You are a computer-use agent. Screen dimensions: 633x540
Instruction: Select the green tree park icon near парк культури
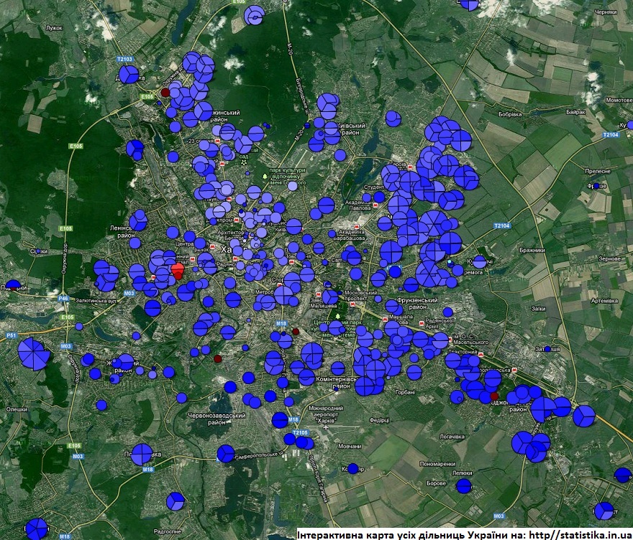tap(265, 174)
